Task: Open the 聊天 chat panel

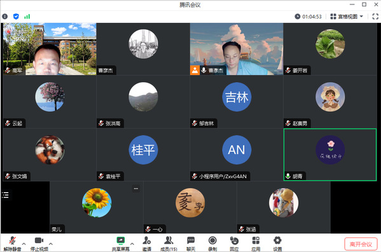Action: tap(191, 244)
